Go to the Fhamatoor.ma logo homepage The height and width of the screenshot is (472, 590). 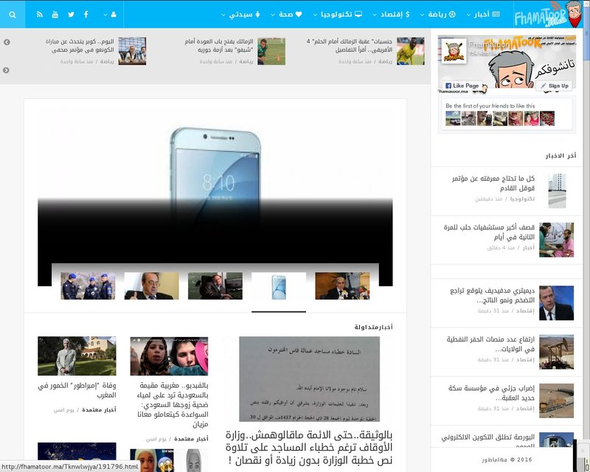(548, 14)
